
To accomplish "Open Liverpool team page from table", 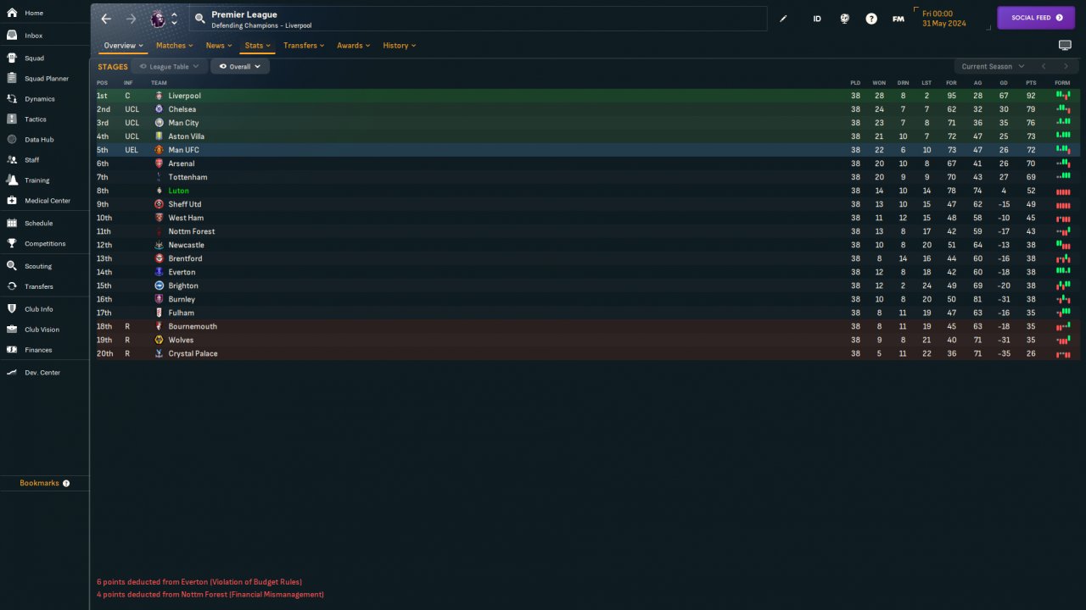I will (x=184, y=96).
